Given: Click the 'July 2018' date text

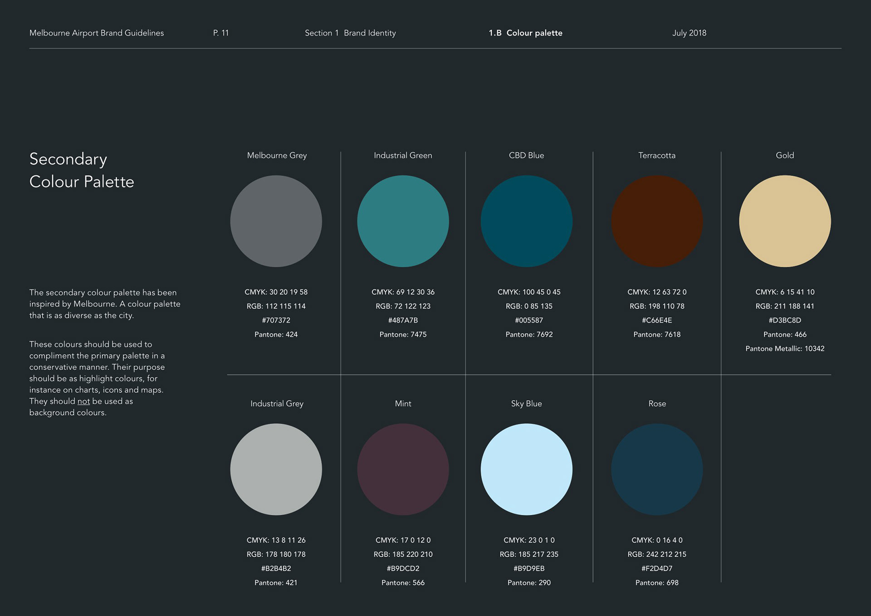Looking at the screenshot, I should pyautogui.click(x=689, y=33).
